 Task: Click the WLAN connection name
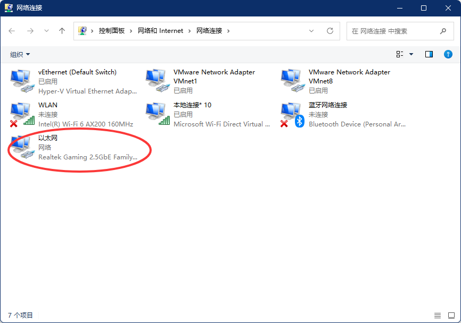pos(47,105)
